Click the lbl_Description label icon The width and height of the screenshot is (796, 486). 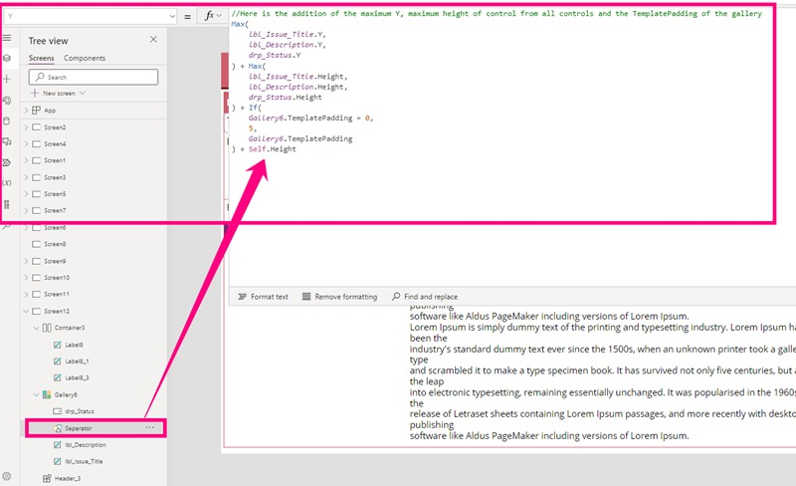click(58, 444)
